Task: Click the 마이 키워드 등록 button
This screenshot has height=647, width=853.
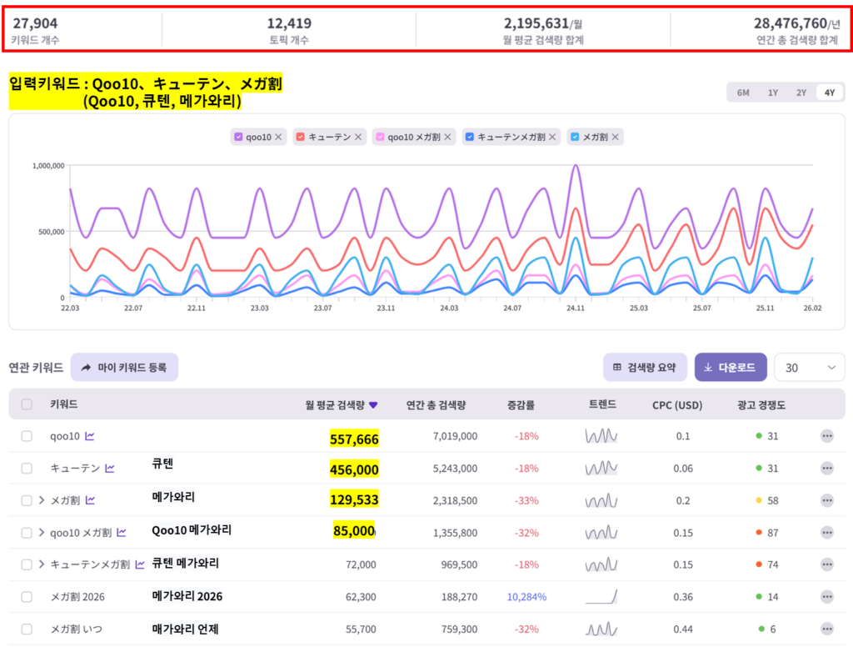Action: tap(124, 367)
